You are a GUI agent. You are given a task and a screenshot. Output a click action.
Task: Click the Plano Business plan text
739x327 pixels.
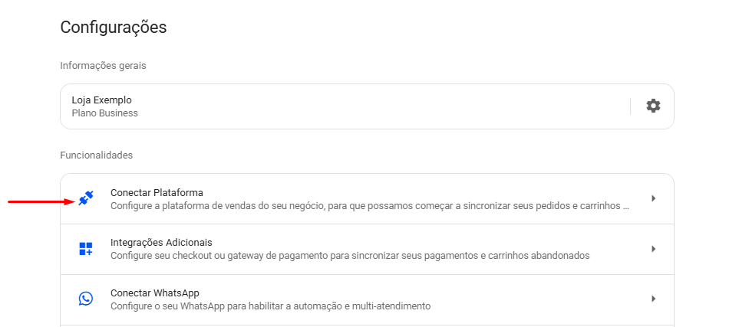coord(104,113)
